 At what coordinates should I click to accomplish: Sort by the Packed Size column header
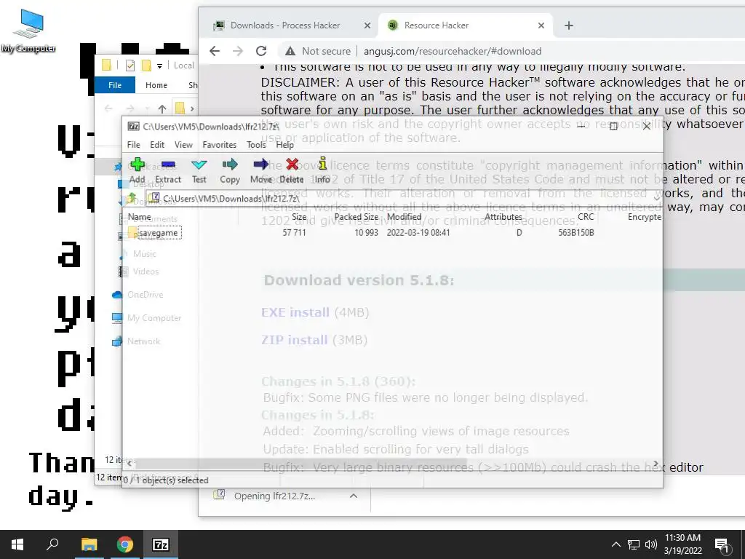click(356, 217)
